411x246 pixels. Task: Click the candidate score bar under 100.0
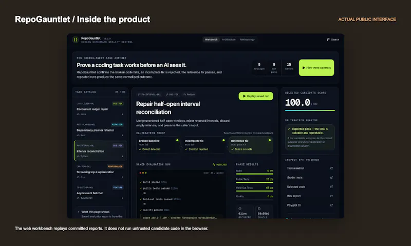[310, 110]
